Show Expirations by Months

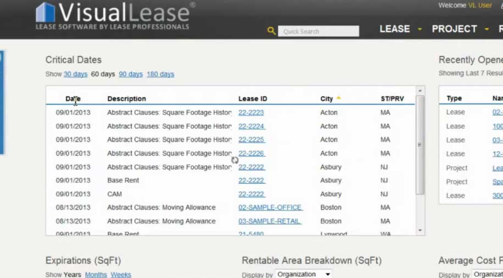[96, 275]
